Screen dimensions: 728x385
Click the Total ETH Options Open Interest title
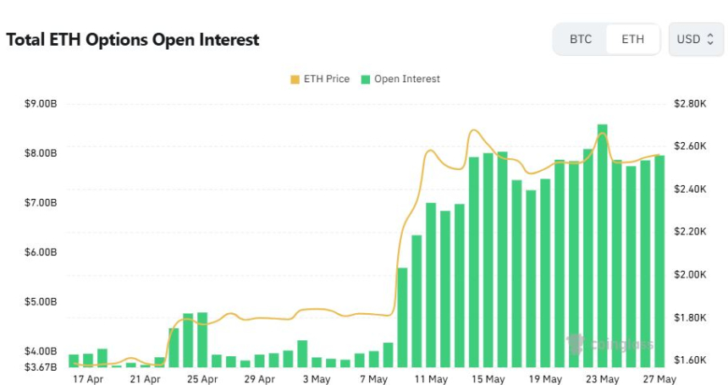point(133,40)
